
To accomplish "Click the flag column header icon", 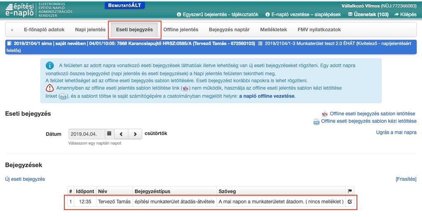I will 349,191.
